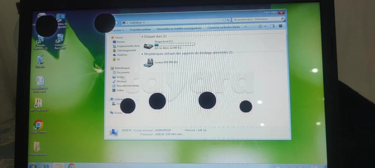The image size is (375, 168).
Task: Collapse the Disques durs group
Action: [142, 37]
